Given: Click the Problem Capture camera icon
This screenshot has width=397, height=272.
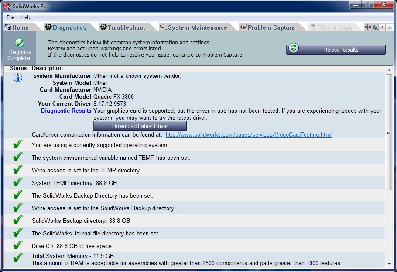Looking at the screenshot, I should 243,27.
